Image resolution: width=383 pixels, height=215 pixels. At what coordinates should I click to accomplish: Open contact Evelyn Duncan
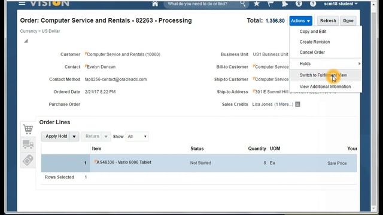[101, 67]
